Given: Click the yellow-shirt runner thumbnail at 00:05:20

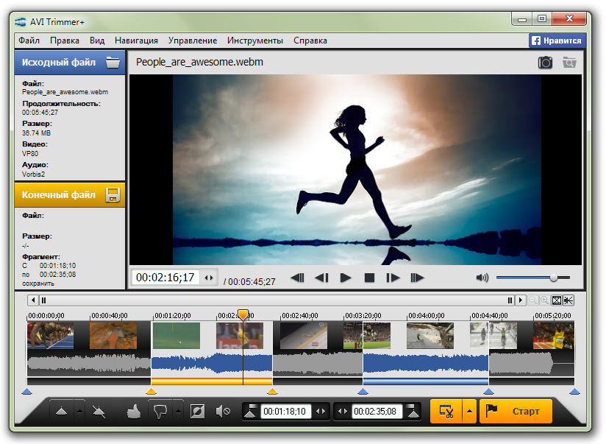Looking at the screenshot, I should pos(554,336).
